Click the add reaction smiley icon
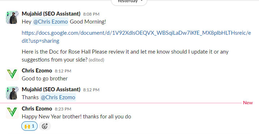 point(45,126)
